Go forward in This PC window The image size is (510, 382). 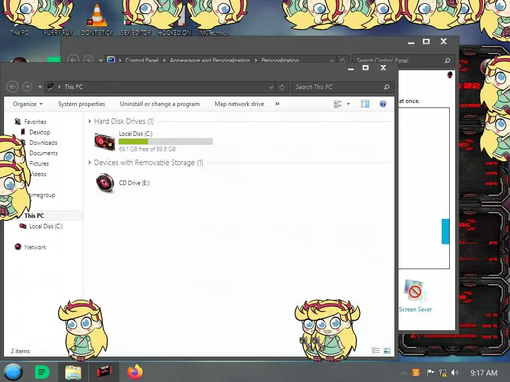point(27,87)
